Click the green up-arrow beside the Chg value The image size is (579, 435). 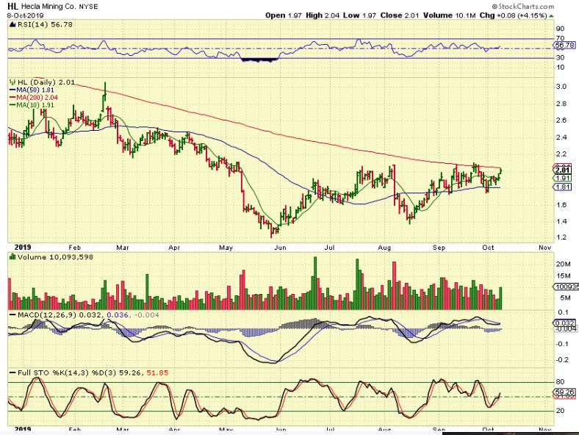click(551, 16)
